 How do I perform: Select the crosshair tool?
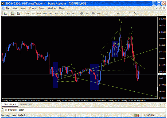click(99, 14)
